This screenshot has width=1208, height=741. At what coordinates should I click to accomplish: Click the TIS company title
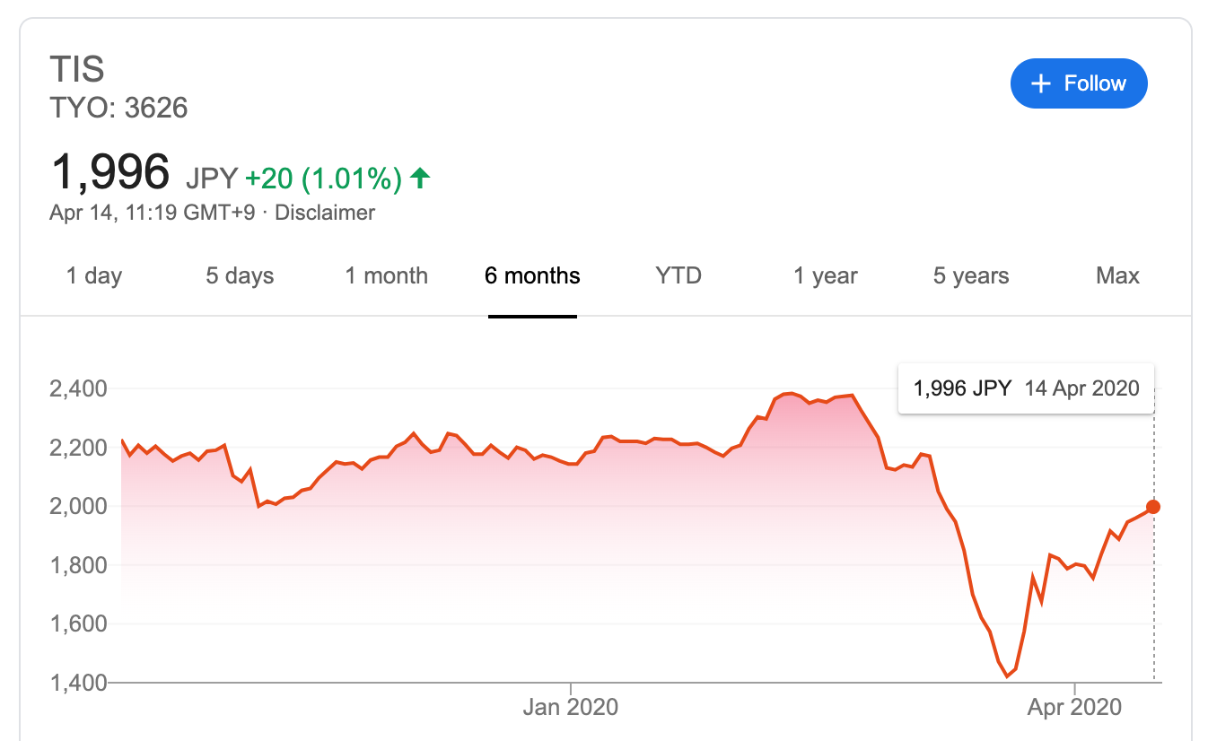[78, 70]
